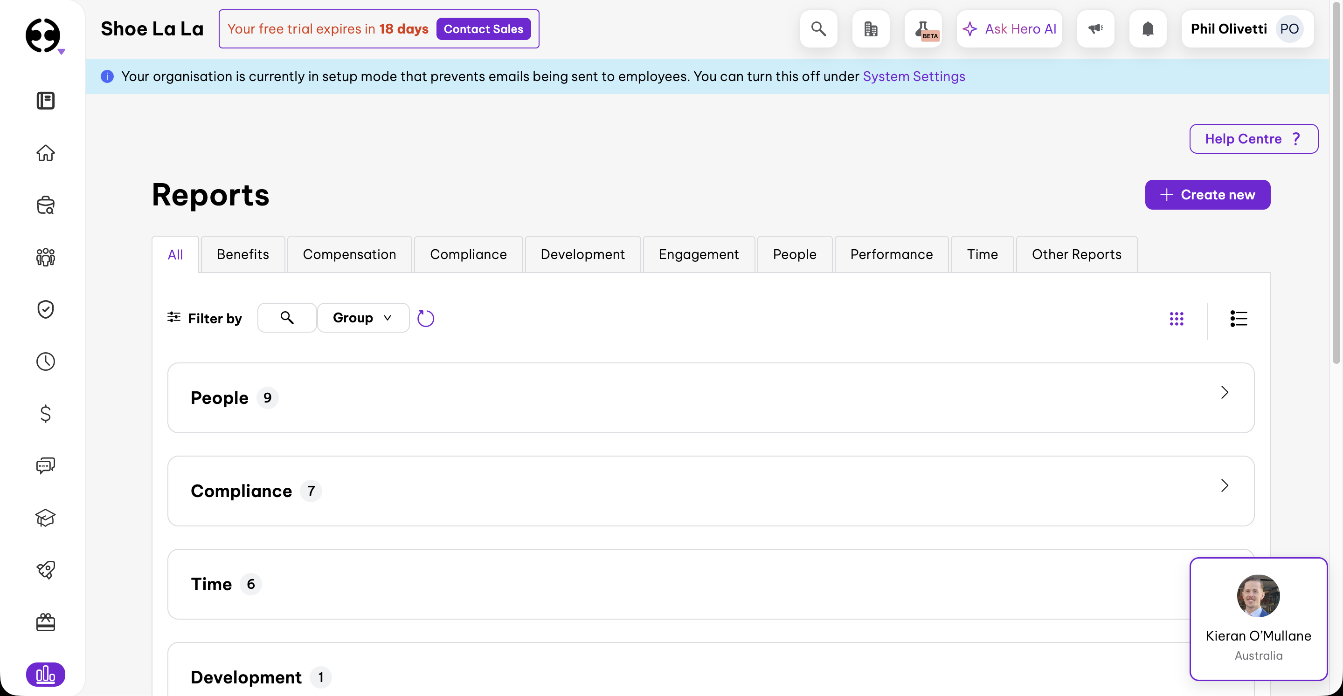Select the Compliance shield icon in sidebar

45,309
